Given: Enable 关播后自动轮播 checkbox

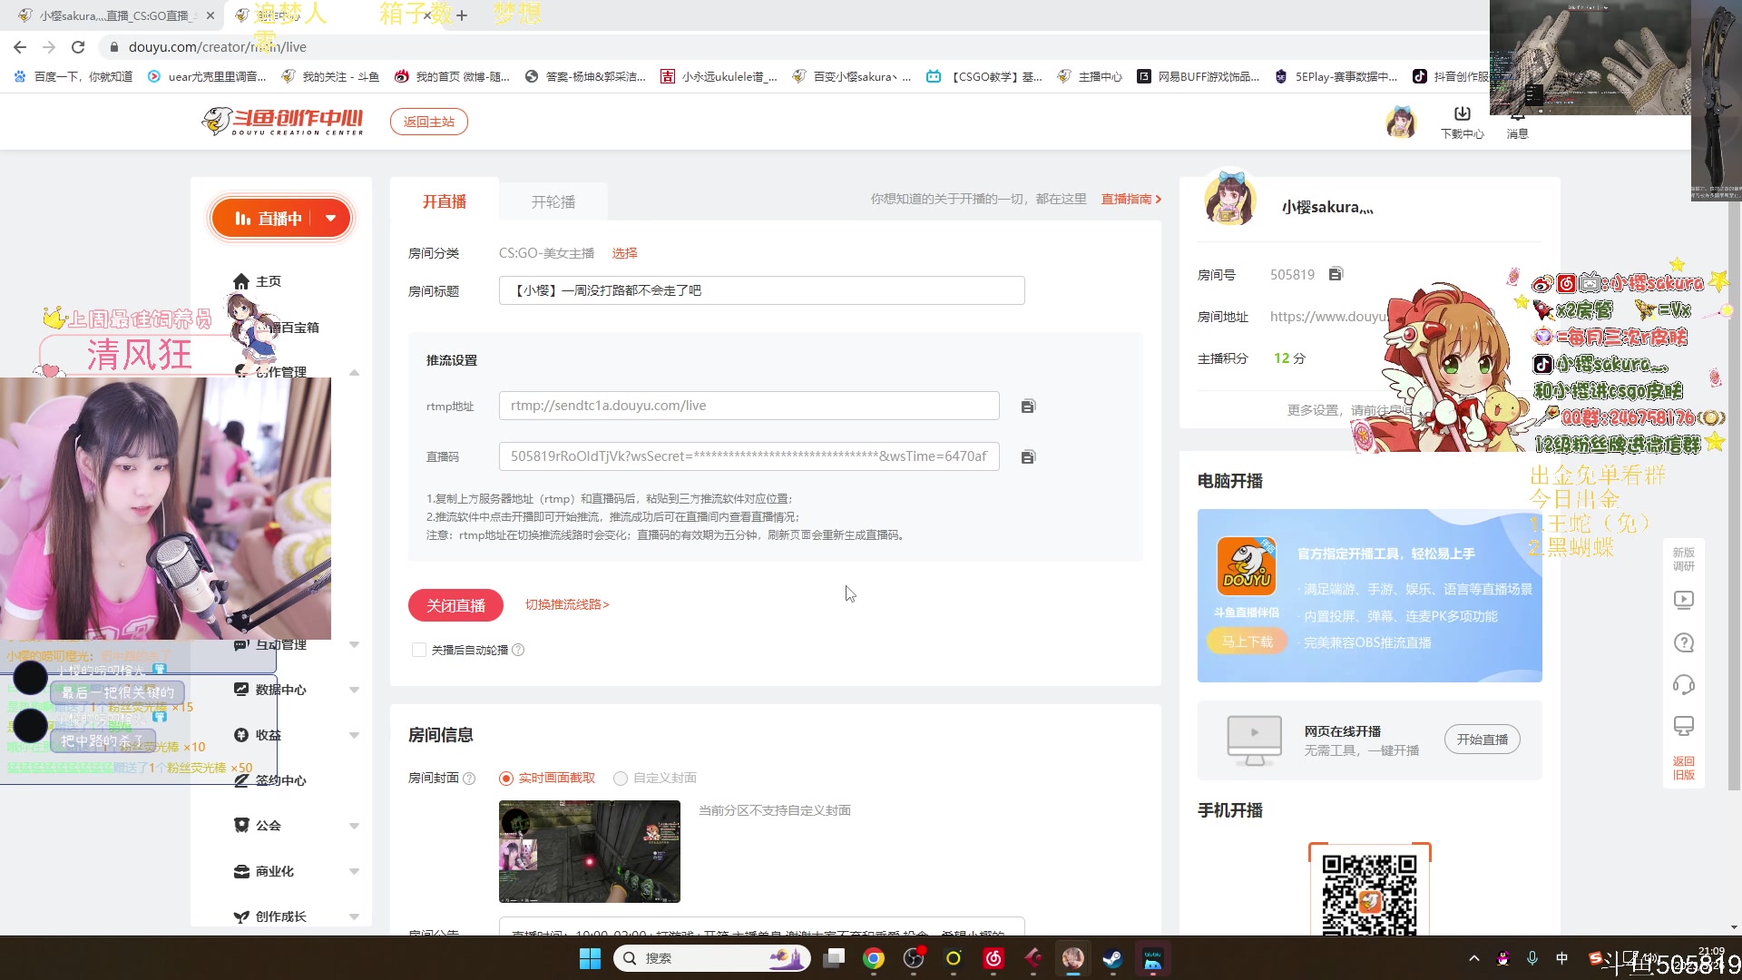Looking at the screenshot, I should coord(419,650).
